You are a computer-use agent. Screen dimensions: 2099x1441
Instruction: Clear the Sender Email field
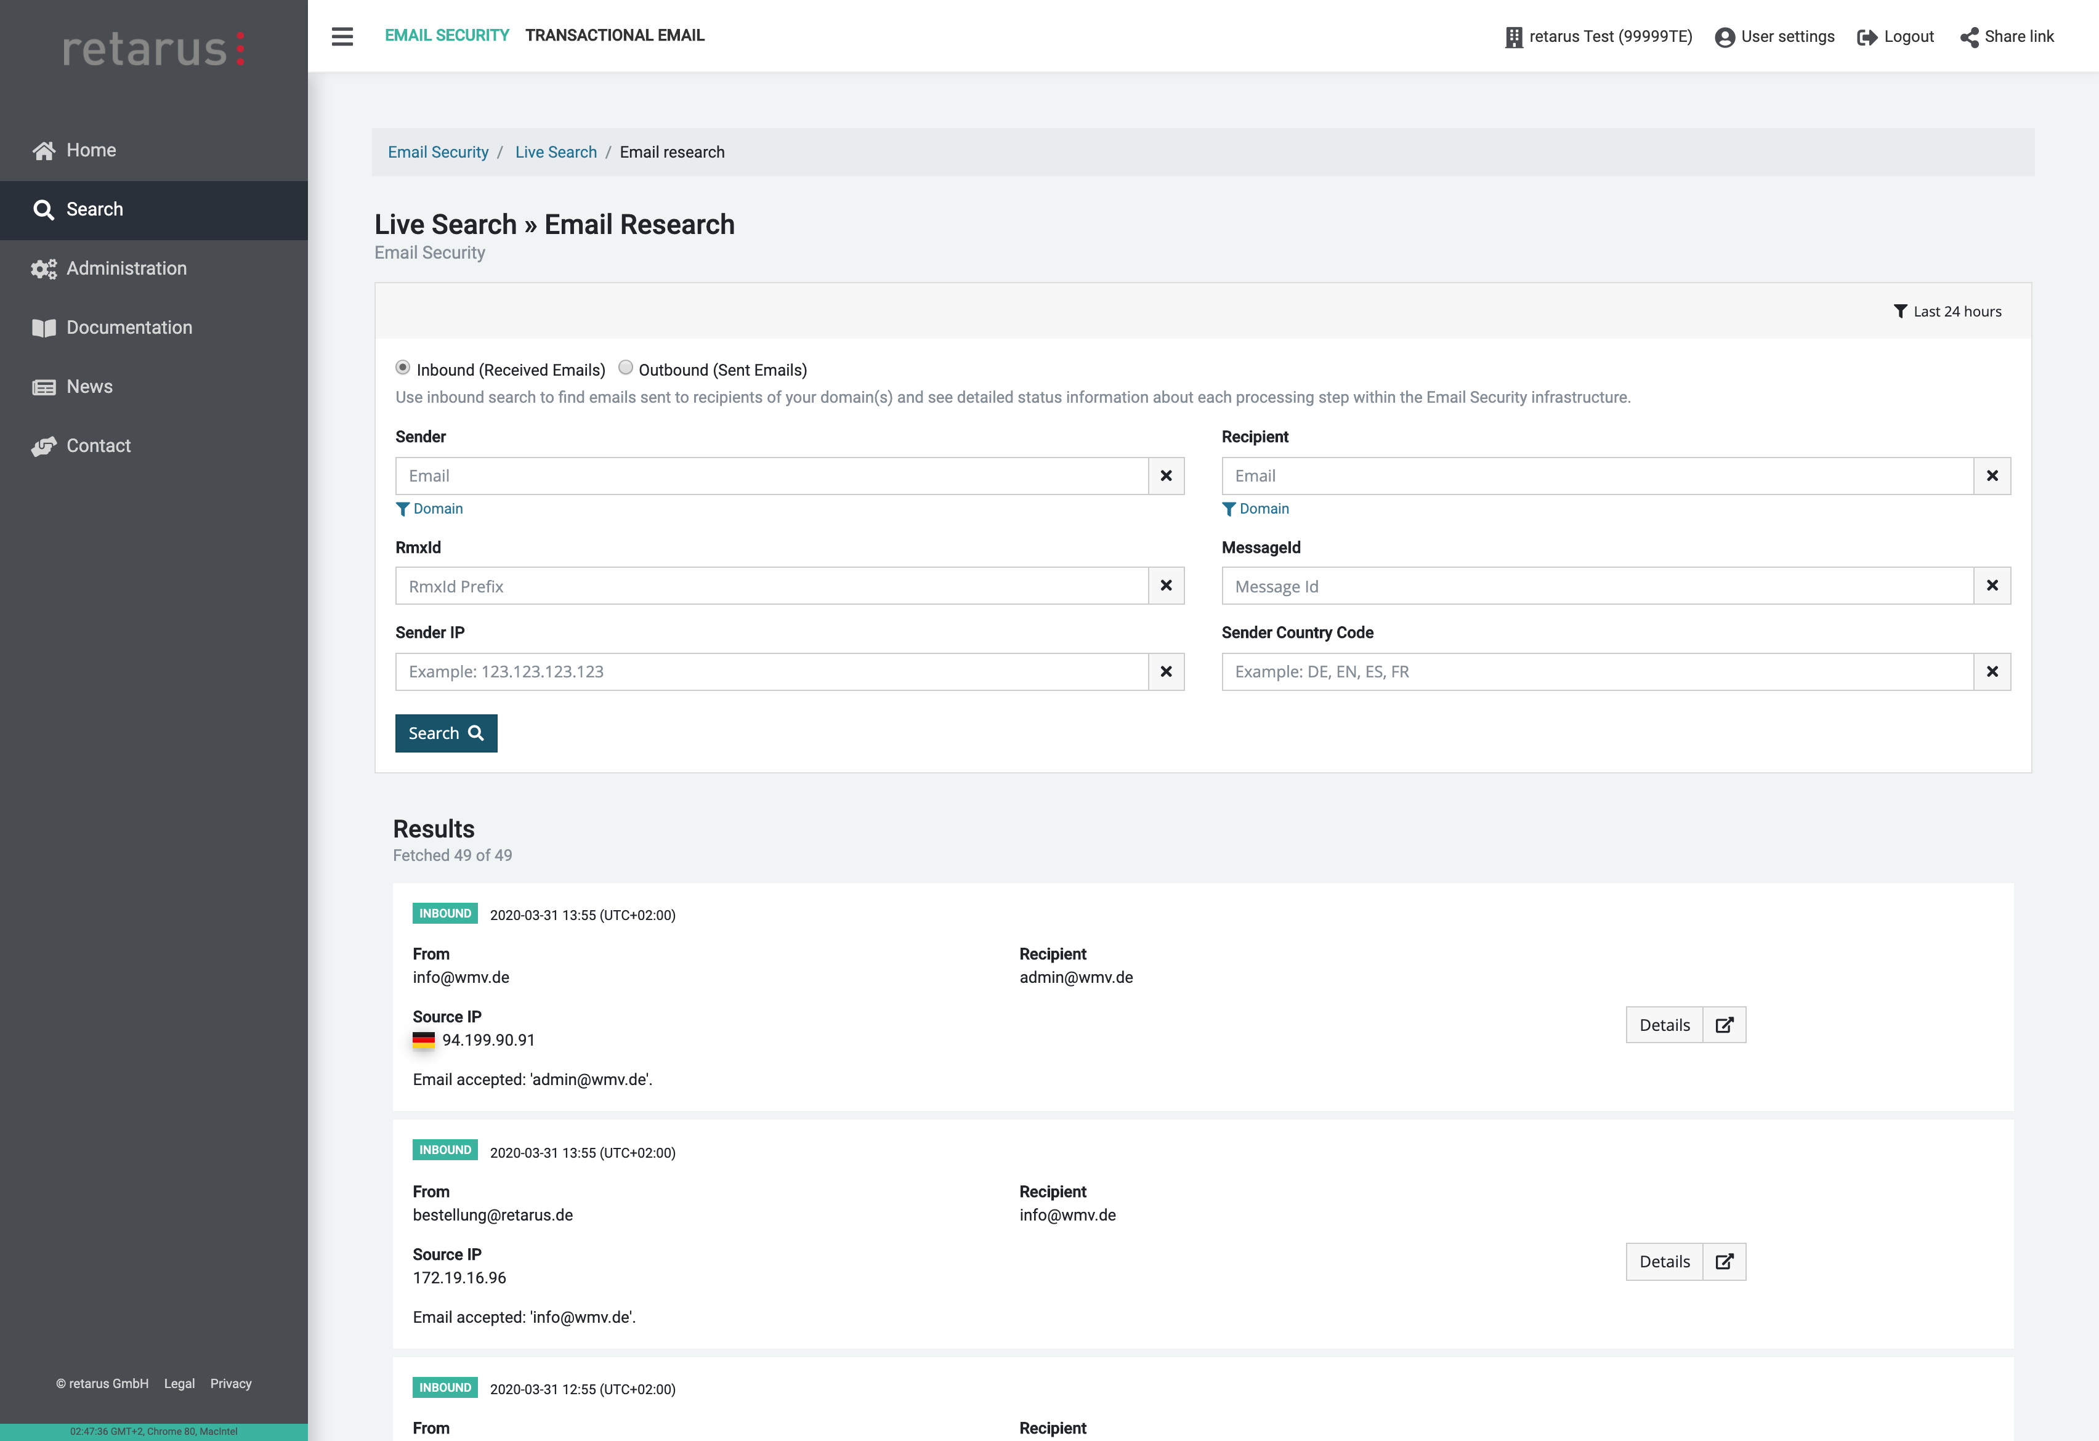tap(1166, 476)
